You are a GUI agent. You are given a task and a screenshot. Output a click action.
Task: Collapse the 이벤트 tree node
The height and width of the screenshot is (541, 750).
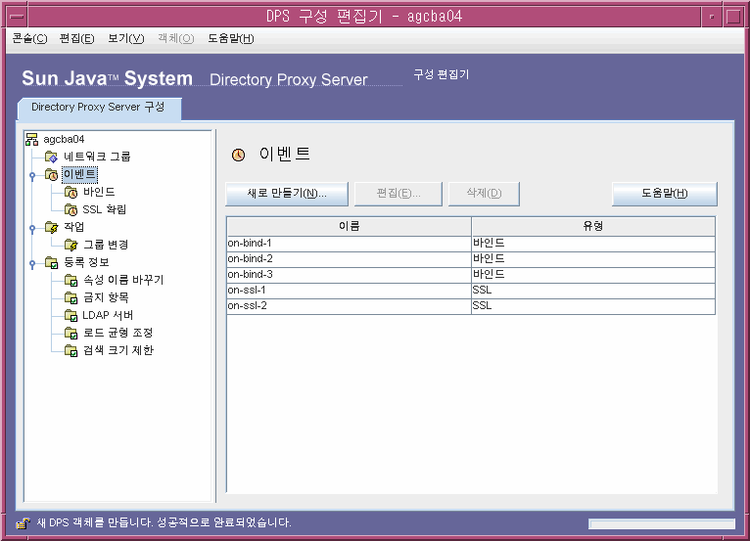click(32, 175)
